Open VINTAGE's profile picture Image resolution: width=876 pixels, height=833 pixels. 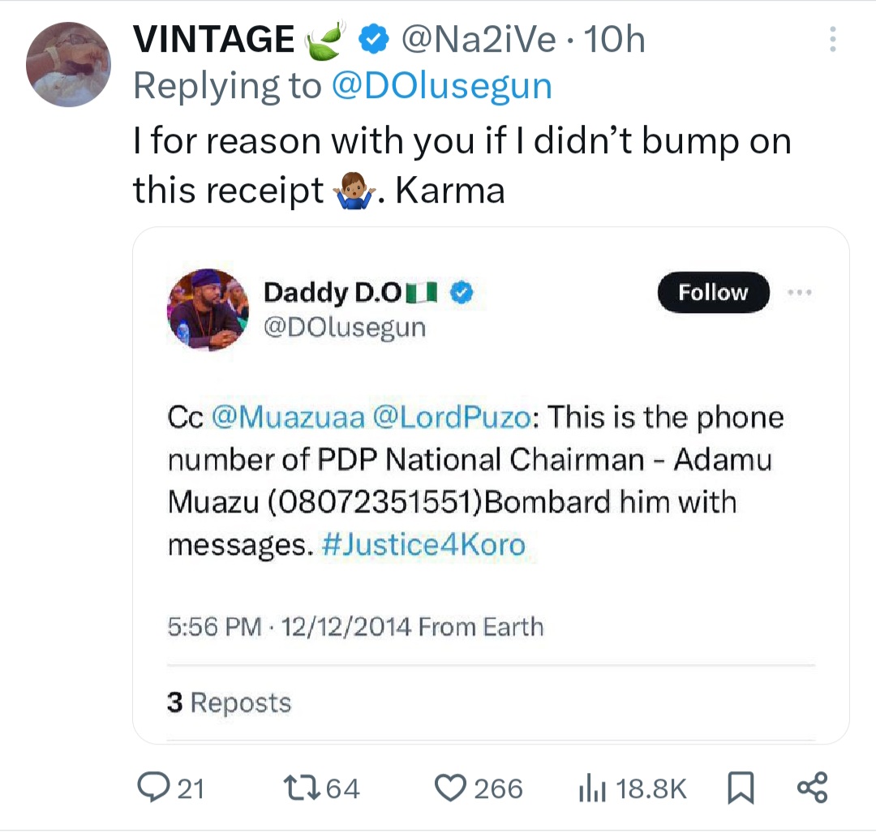[x=68, y=64]
